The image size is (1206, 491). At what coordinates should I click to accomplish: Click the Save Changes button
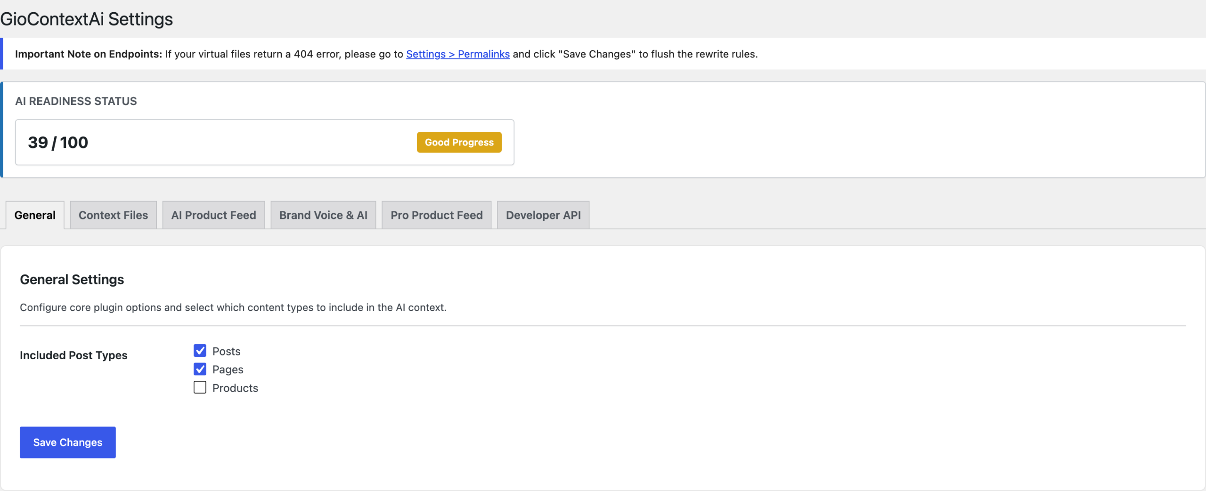tap(68, 443)
